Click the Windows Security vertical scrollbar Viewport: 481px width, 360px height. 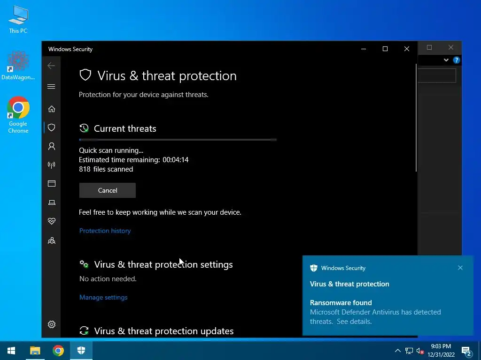pos(416,118)
